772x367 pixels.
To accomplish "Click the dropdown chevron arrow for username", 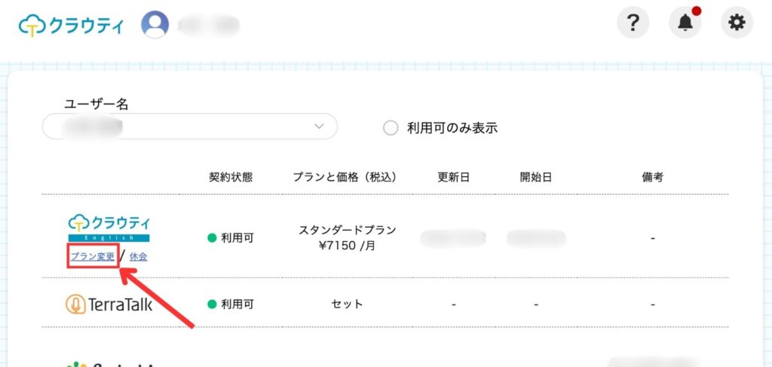I will [x=319, y=127].
